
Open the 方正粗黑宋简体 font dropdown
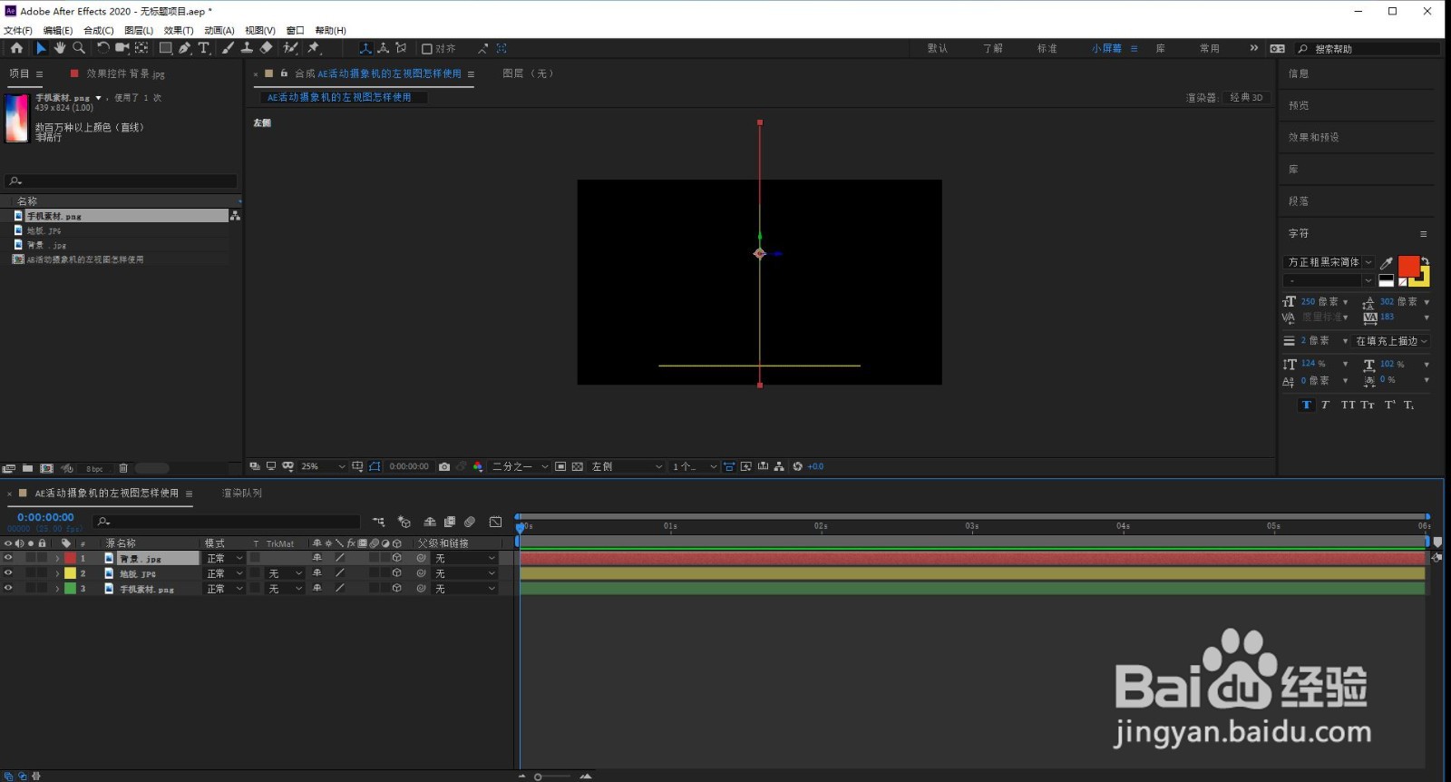point(1329,262)
